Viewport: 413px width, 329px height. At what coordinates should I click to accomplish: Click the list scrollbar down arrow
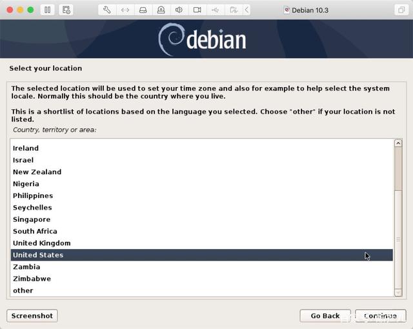point(398,292)
